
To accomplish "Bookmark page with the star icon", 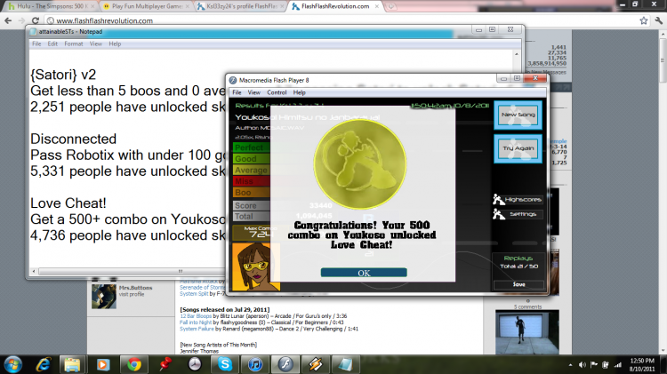I will pos(644,20).
